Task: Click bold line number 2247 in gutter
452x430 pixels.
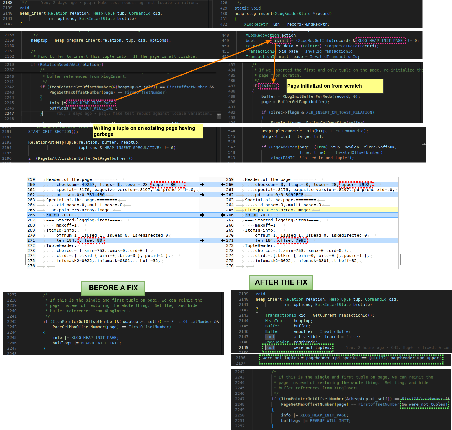Action: [9, 113]
